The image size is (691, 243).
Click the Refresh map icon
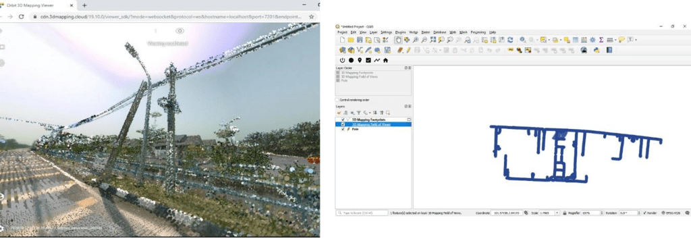[x=510, y=40]
